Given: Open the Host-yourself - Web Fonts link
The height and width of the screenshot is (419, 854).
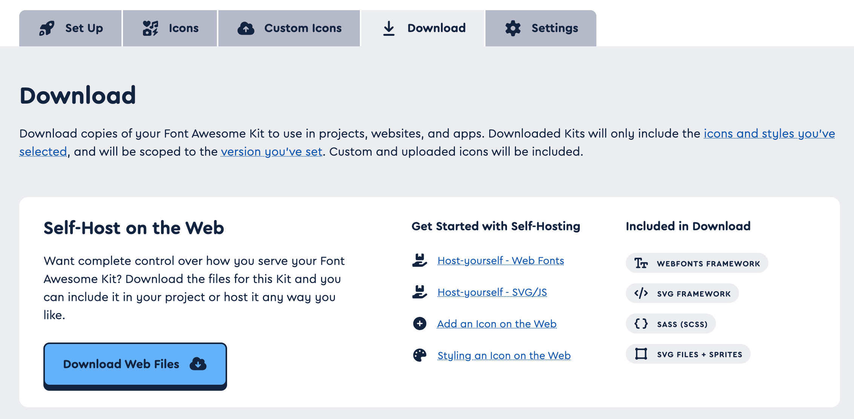Looking at the screenshot, I should (x=501, y=261).
